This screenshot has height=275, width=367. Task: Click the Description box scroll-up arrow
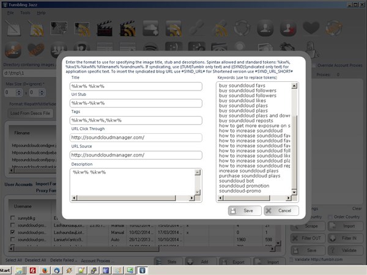(198, 172)
